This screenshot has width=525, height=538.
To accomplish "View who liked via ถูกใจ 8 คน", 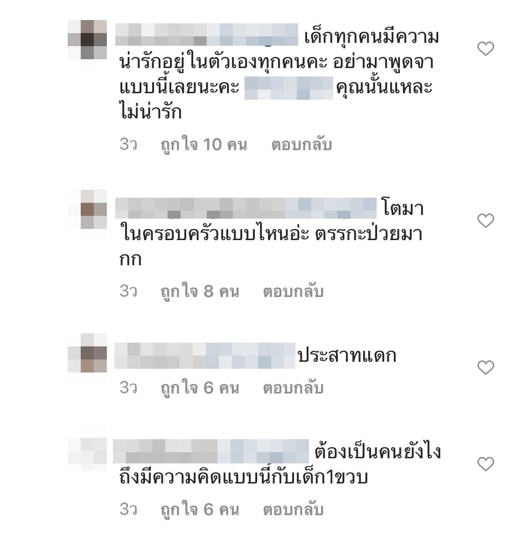I will [199, 291].
